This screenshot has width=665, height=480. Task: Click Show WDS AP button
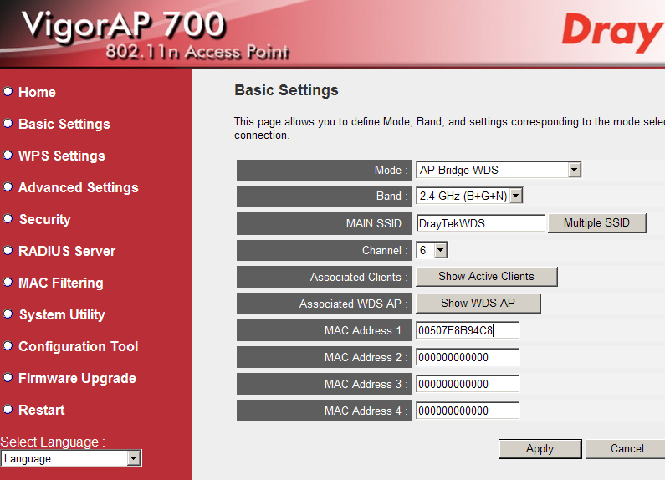coord(478,304)
